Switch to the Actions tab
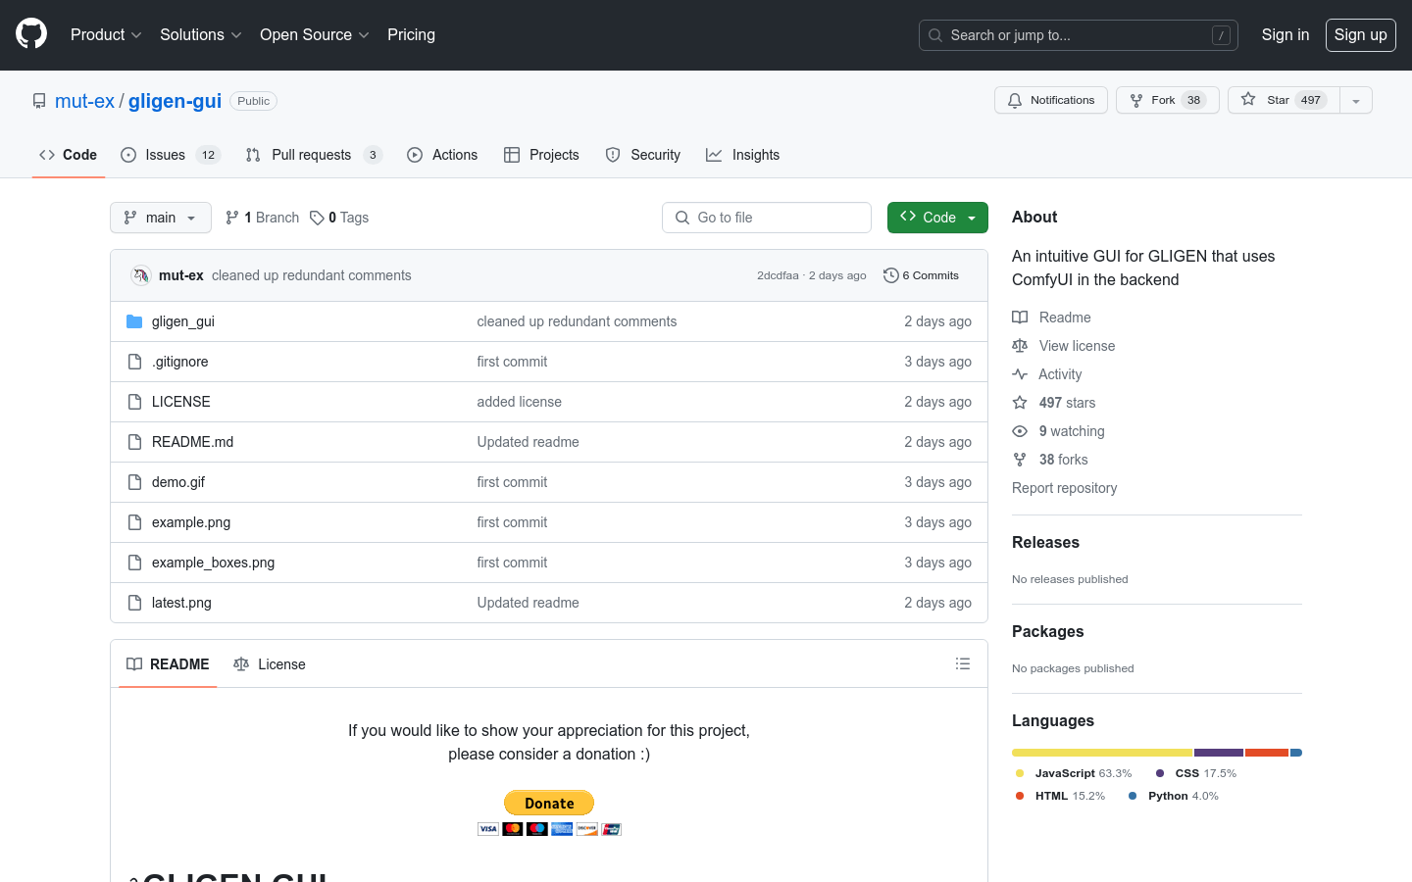The width and height of the screenshot is (1412, 882). pos(442,155)
